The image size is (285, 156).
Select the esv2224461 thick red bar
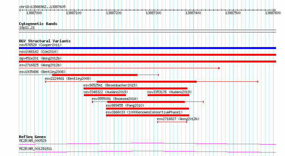pyautogui.click(x=147, y=82)
